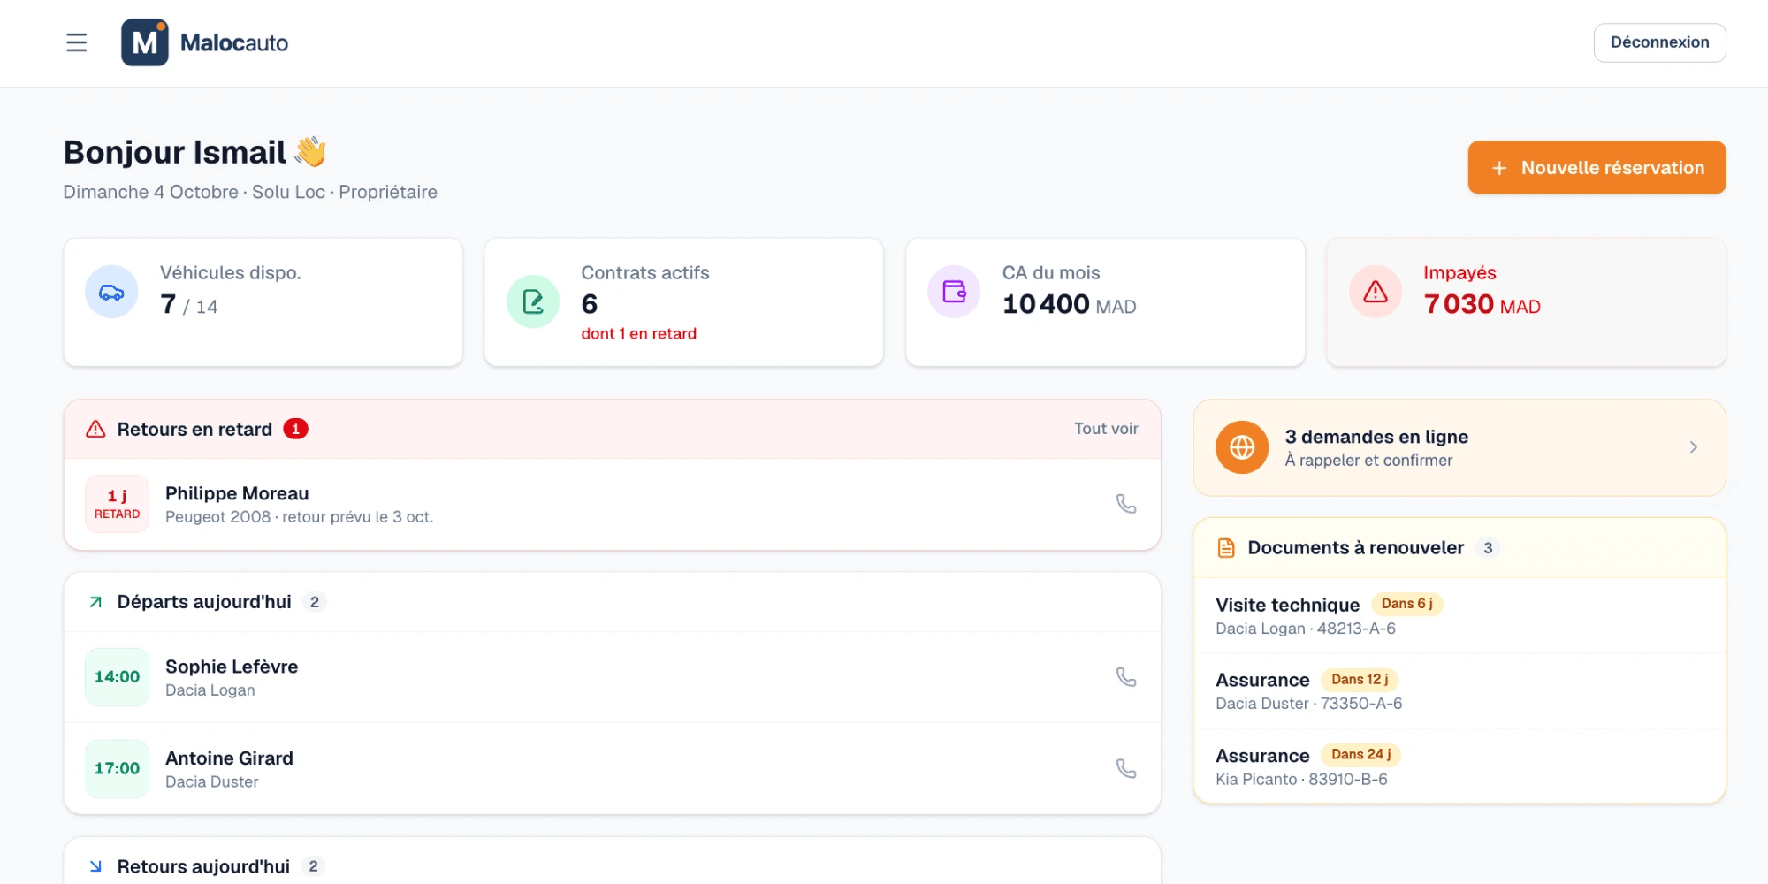Click the Documents à renouveler count badge
The height and width of the screenshot is (884, 1768).
tap(1488, 548)
